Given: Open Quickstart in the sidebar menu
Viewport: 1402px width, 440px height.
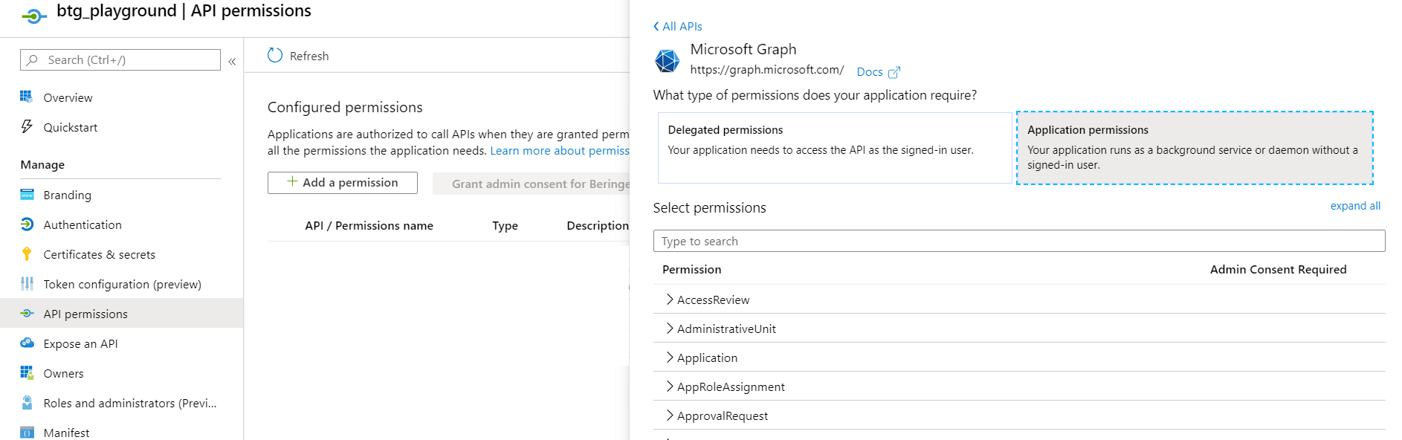Looking at the screenshot, I should pyautogui.click(x=71, y=127).
